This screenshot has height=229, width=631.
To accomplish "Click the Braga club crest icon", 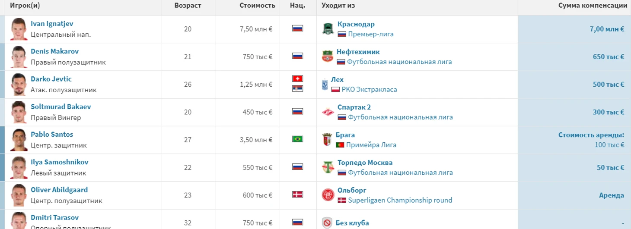I will [327, 140].
